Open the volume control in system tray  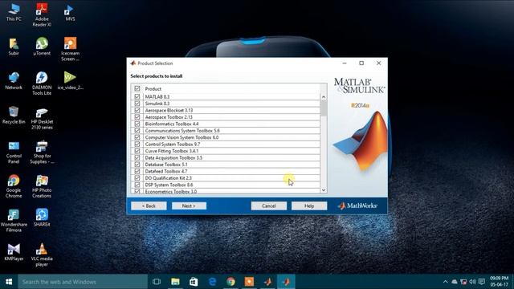tap(472, 282)
